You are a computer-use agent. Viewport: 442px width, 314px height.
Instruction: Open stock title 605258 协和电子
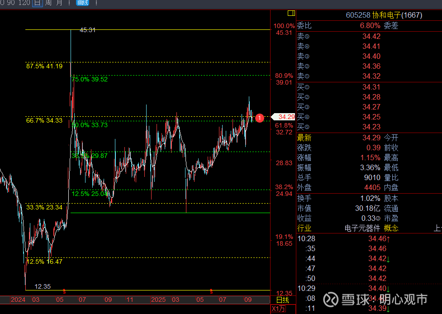384,15
